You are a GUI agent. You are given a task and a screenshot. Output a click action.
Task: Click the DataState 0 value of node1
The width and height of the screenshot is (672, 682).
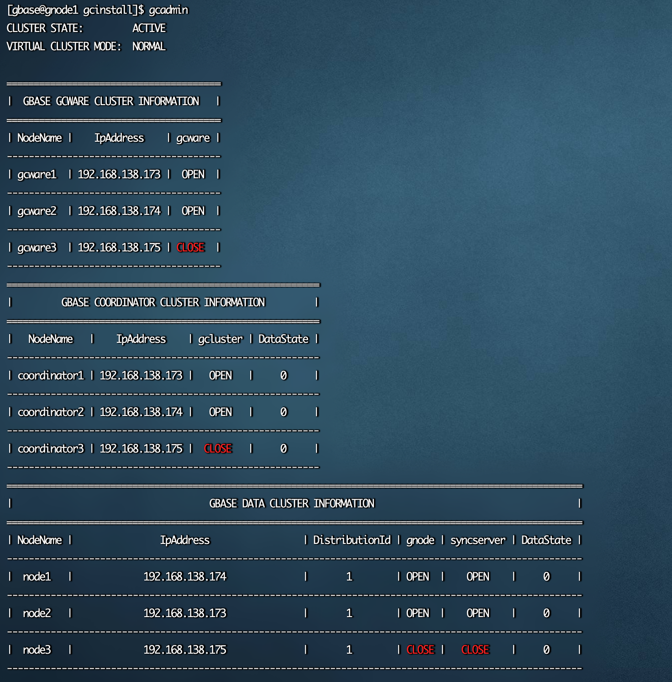pyautogui.click(x=546, y=577)
